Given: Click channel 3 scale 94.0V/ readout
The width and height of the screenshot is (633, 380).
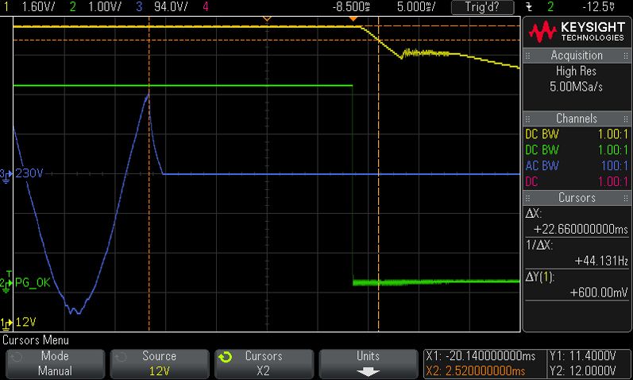Looking at the screenshot, I should [171, 7].
